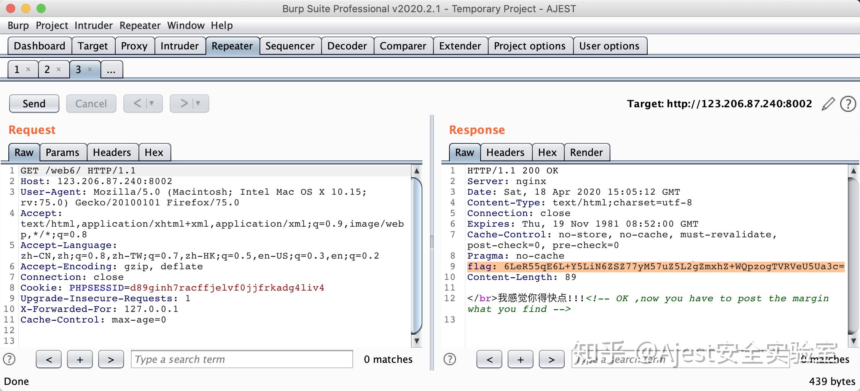Click the PHPSESSID cookie line

coord(172,288)
